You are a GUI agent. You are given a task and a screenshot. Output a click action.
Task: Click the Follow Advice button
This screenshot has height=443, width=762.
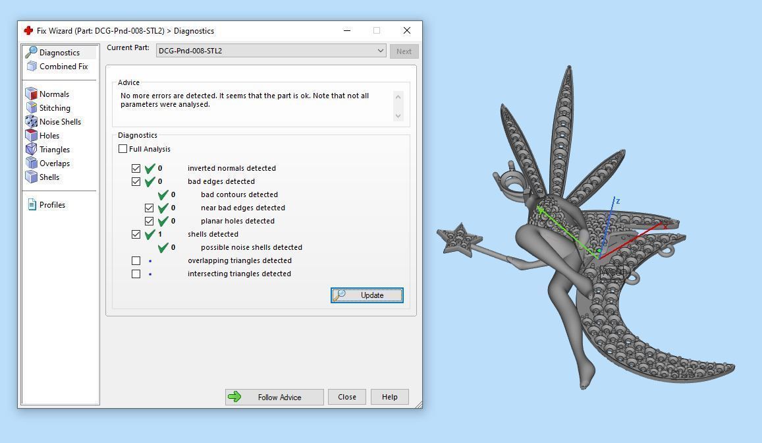(x=275, y=397)
